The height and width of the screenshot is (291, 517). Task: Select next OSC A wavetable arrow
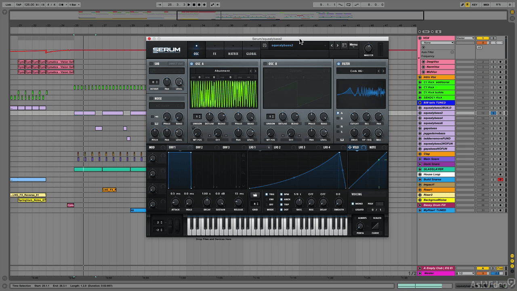coord(255,71)
